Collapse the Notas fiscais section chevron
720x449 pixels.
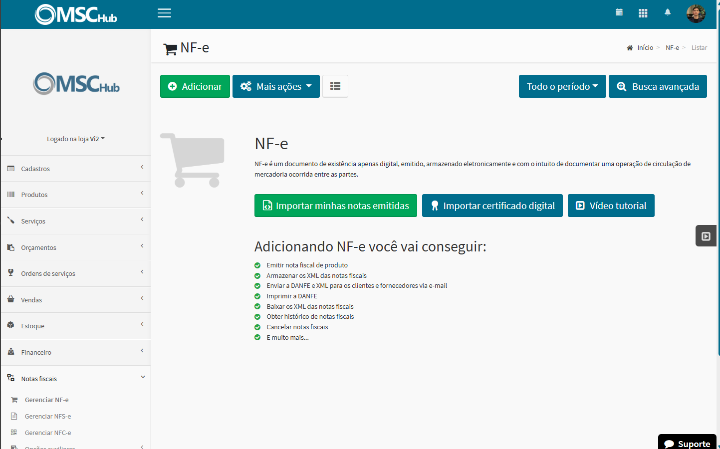(x=143, y=377)
